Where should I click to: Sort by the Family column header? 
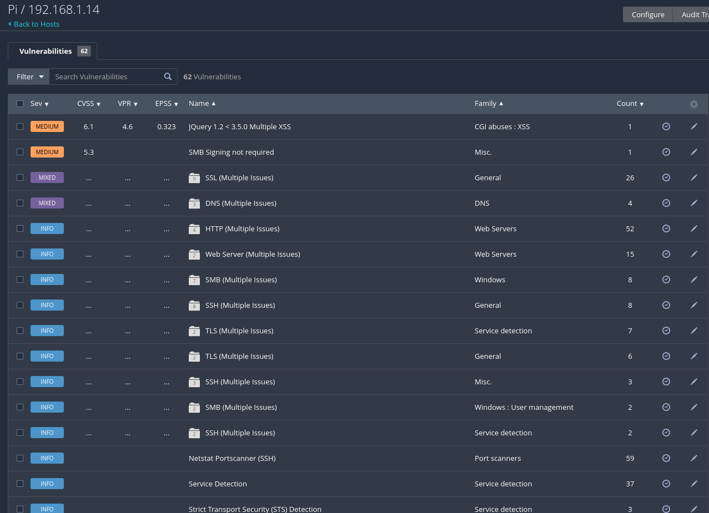point(488,104)
